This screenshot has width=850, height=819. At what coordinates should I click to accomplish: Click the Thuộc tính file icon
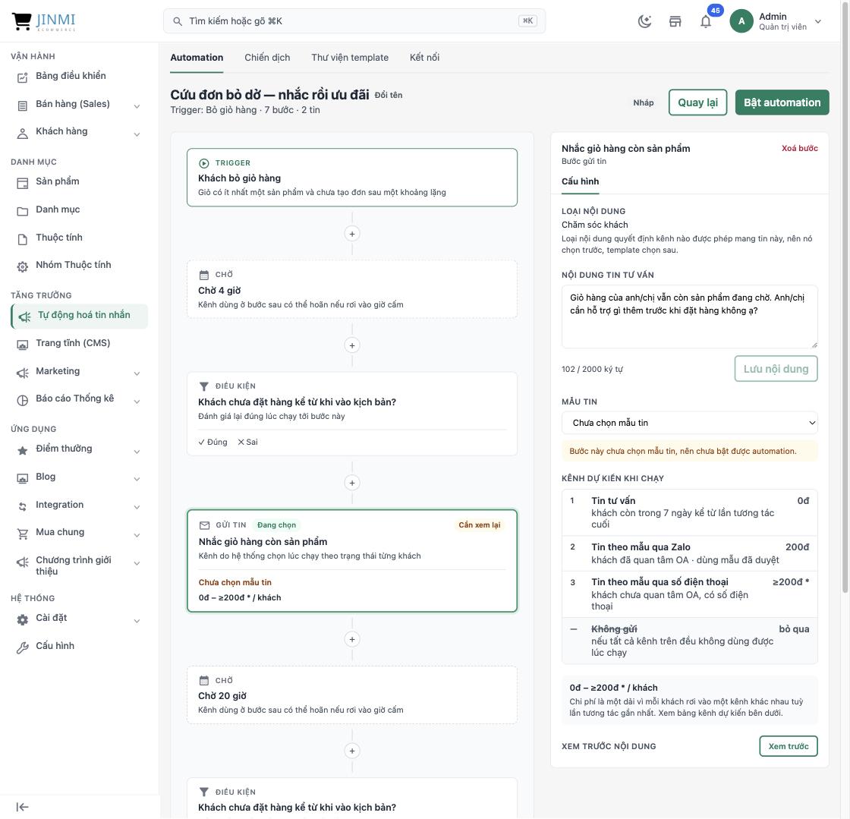tap(22, 240)
